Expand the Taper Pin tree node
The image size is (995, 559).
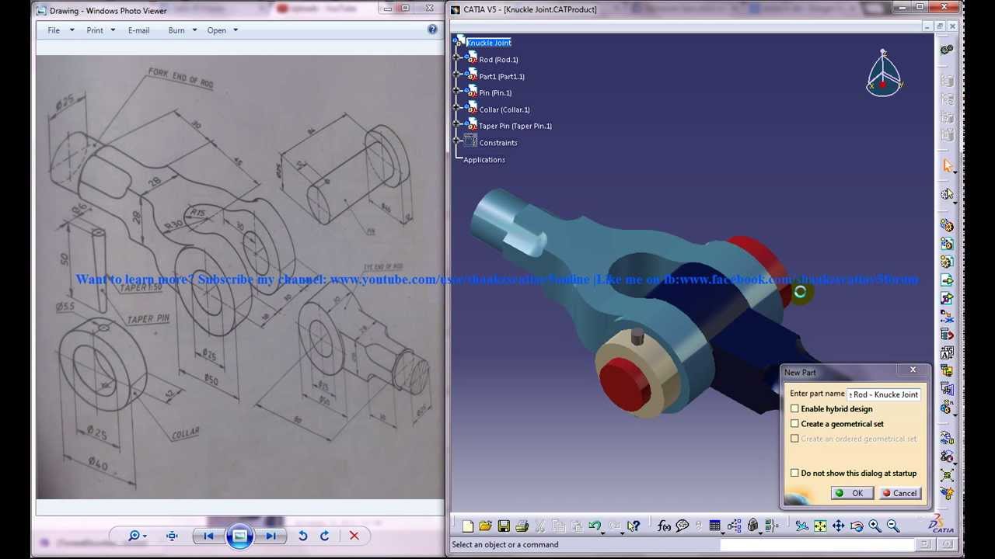458,126
